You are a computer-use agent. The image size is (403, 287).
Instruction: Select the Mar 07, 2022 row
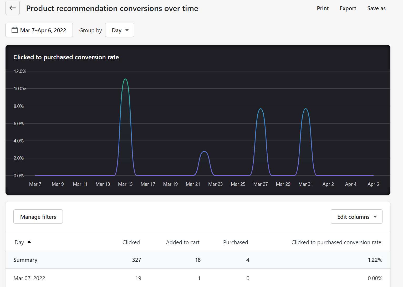[198, 278]
